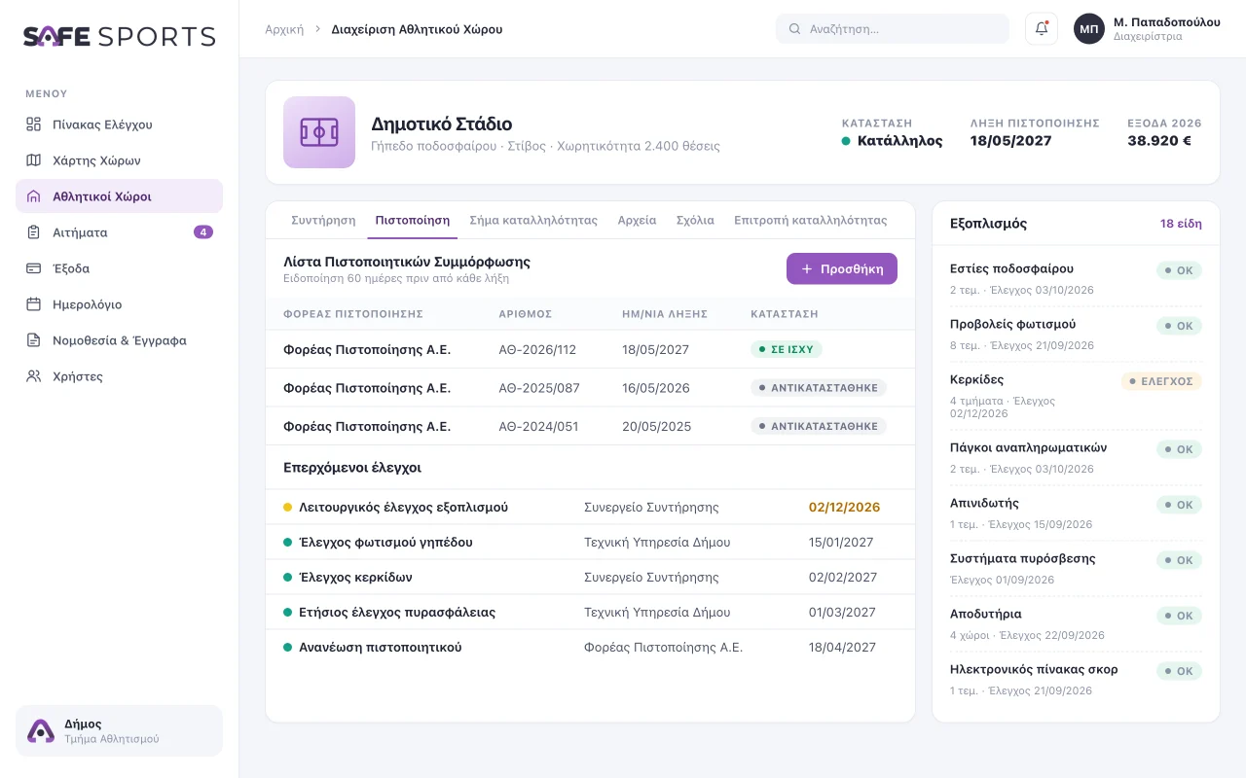Click the Πίνακας Ελέγχου dashboard icon
Screen dimensions: 1246x778
tap(34, 124)
